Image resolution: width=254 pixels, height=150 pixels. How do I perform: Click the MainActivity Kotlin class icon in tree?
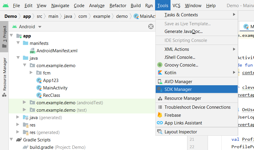coord(39,88)
